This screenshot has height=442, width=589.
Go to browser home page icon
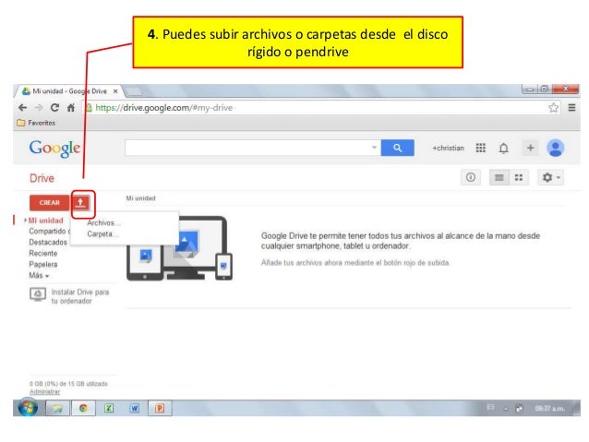click(70, 108)
